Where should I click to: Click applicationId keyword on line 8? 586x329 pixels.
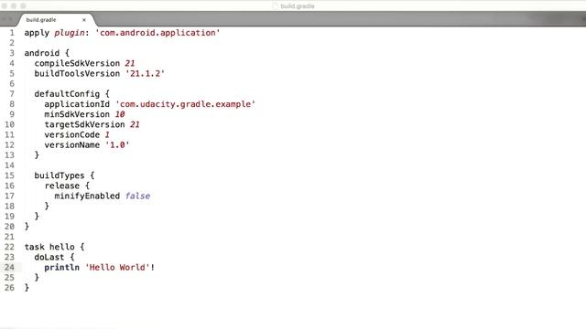77,104
